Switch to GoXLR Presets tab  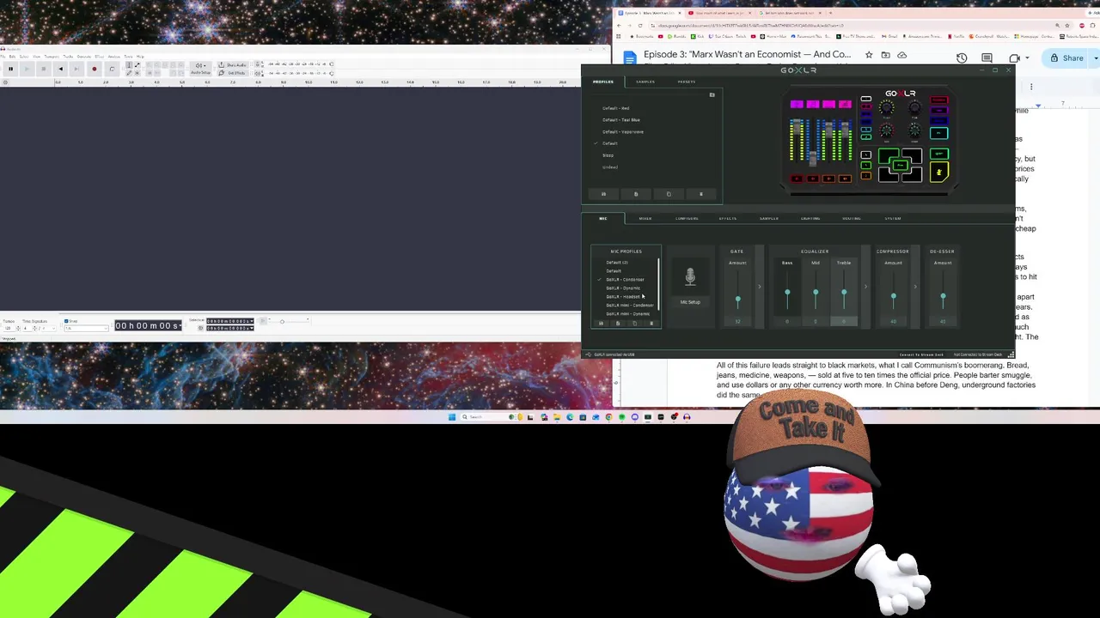[687, 82]
